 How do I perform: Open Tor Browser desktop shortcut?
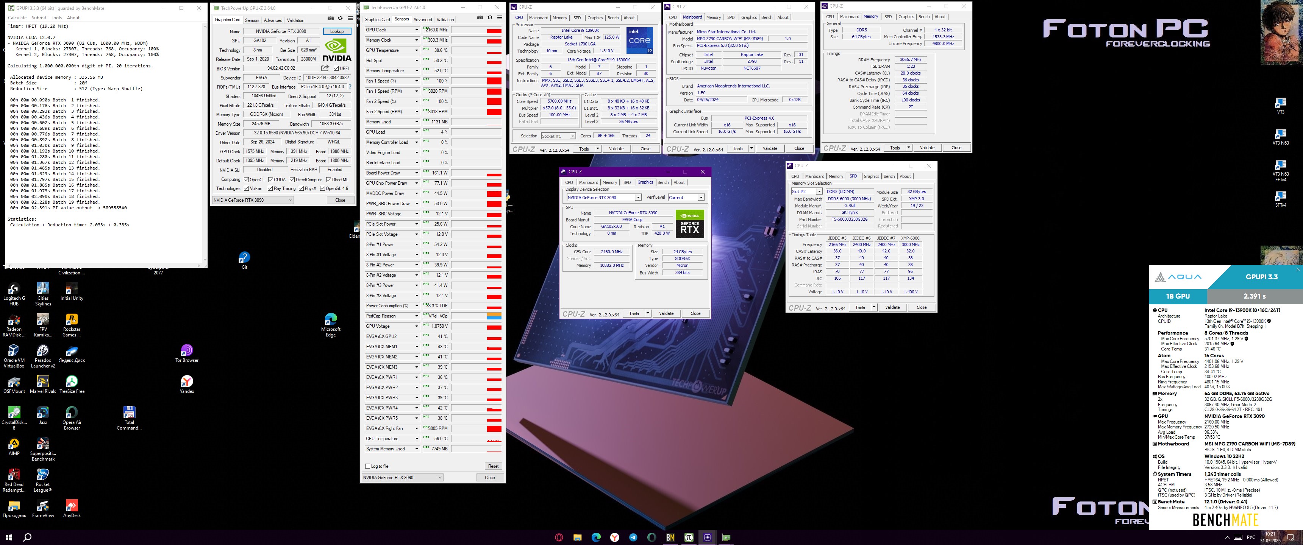click(187, 353)
